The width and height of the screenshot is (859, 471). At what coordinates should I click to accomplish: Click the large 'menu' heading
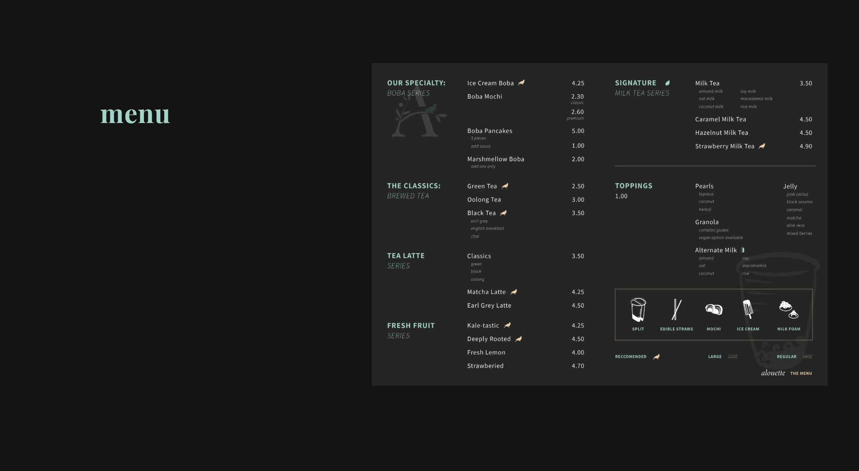135,115
